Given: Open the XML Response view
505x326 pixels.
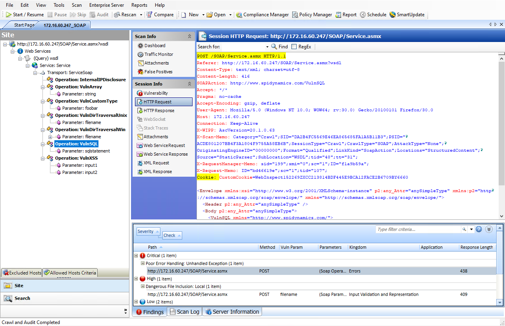Looking at the screenshot, I should point(158,172).
